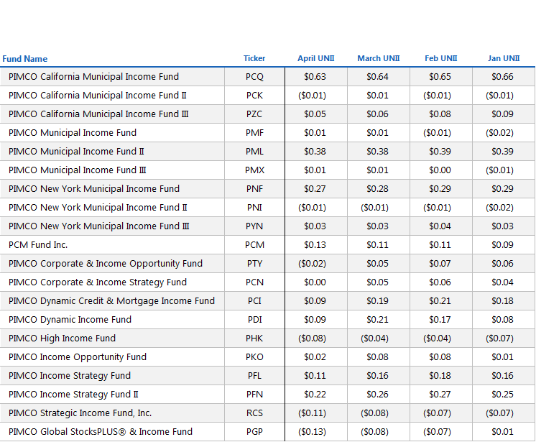Image resolution: width=536 pixels, height=442 pixels.
Task: Click the PTY ticker cell
Action: (254, 264)
